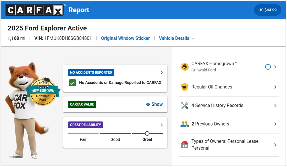Expand the Great Reliability chevron
Screen dimensions: 287x167
tap(162, 125)
